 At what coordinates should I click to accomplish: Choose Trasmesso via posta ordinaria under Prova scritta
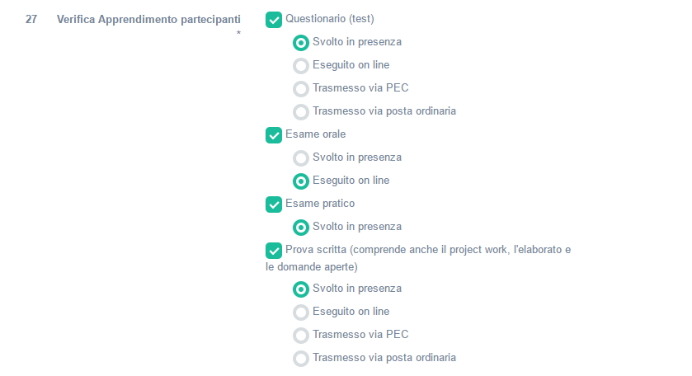tap(301, 359)
